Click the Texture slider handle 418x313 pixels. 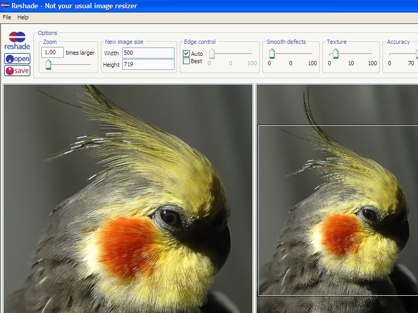pos(335,54)
